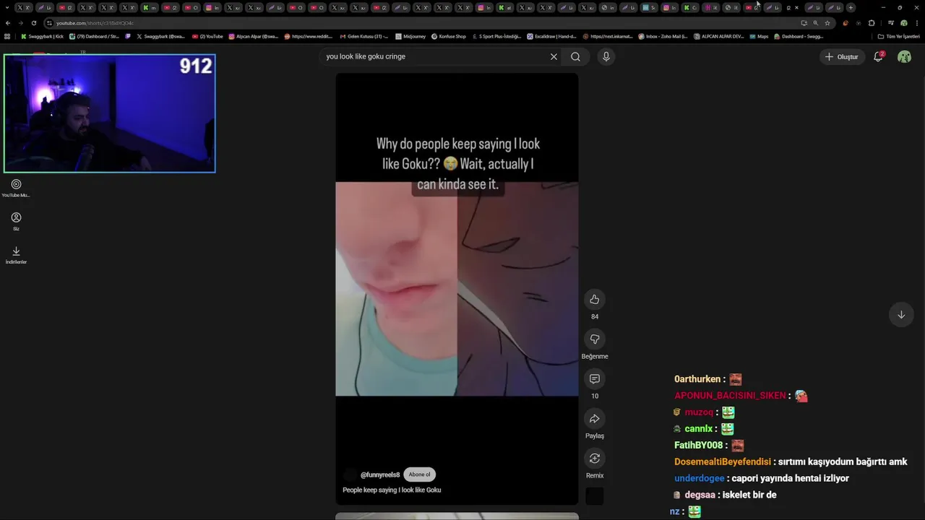Image resolution: width=925 pixels, height=520 pixels.
Task: Open the media controls toolbar icon
Action: 891,23
